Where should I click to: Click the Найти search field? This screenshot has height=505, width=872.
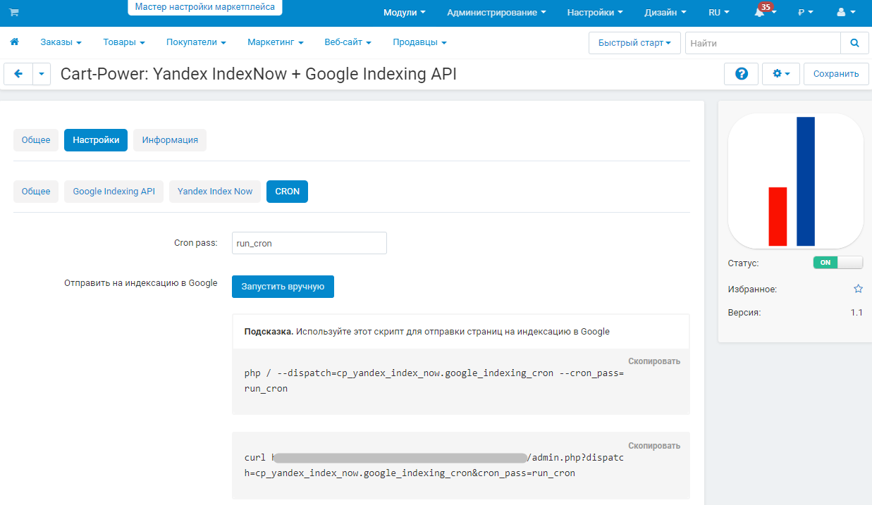click(x=763, y=43)
